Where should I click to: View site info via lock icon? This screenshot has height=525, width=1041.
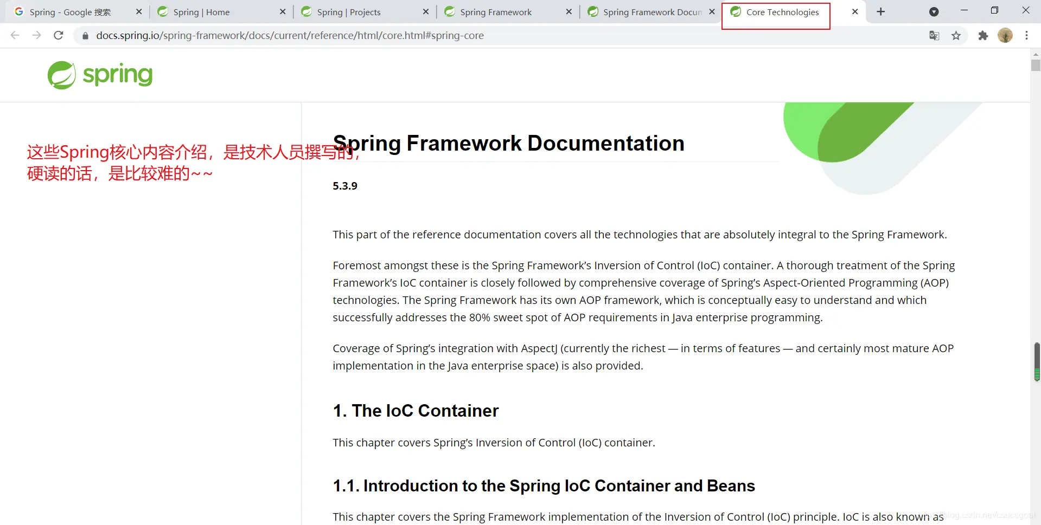85,36
